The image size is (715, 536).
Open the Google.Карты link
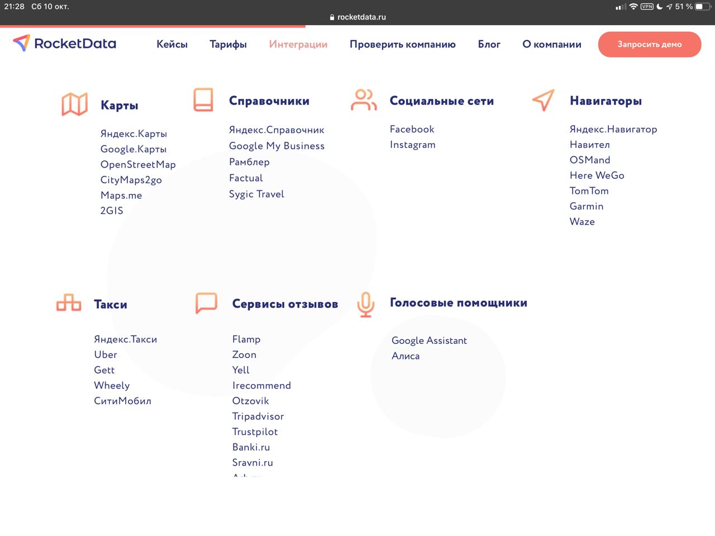point(134,149)
